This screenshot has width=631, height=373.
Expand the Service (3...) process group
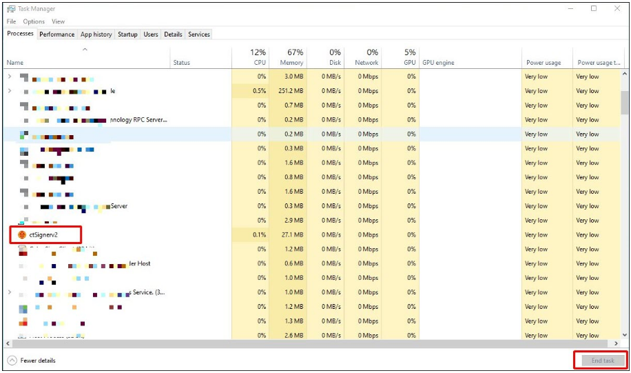pyautogui.click(x=9, y=292)
